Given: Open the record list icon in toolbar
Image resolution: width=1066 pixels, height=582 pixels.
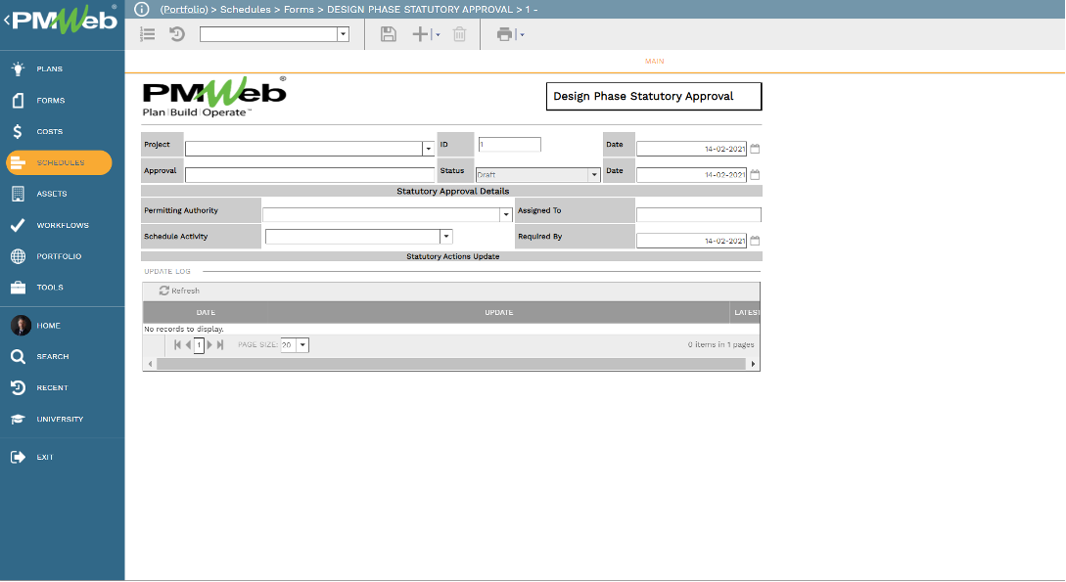Looking at the screenshot, I should 148,34.
